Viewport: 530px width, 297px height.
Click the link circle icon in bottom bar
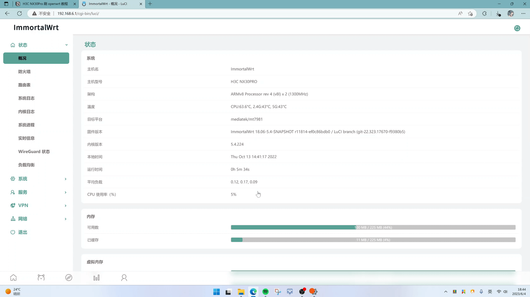coord(69,277)
